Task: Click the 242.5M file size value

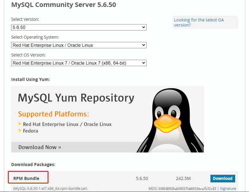Action: coord(183,178)
